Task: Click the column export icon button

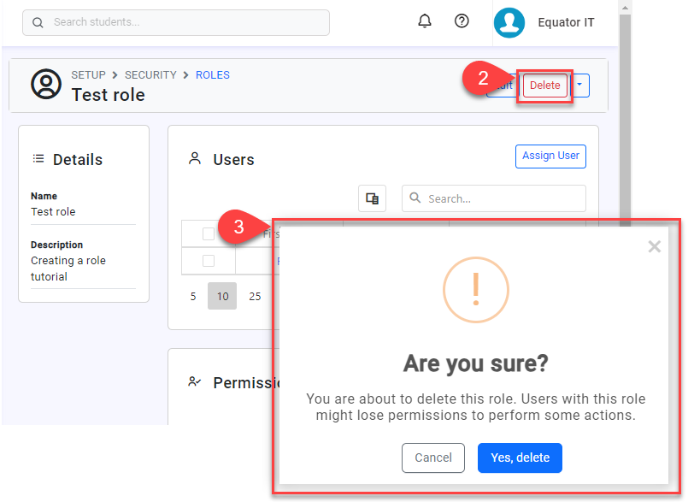Action: click(372, 198)
